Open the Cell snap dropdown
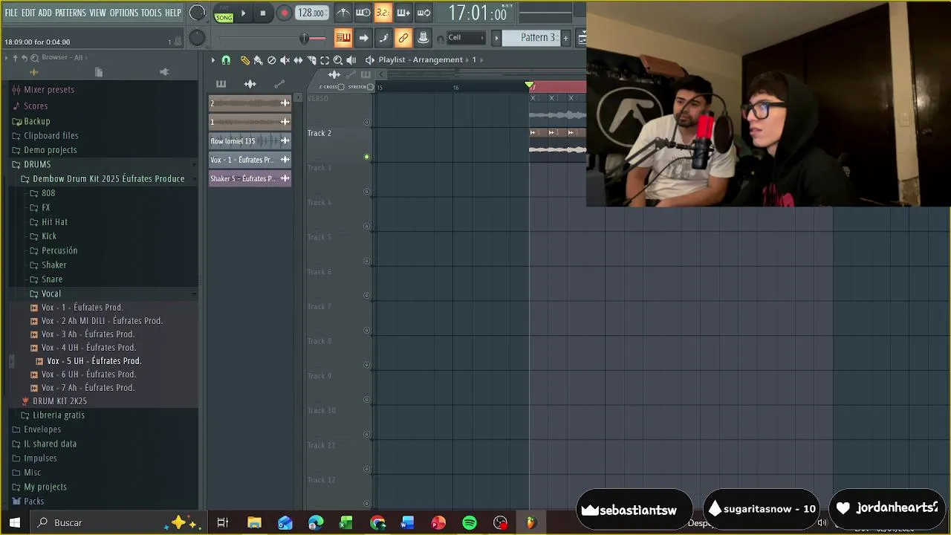This screenshot has height=535, width=951. (466, 38)
